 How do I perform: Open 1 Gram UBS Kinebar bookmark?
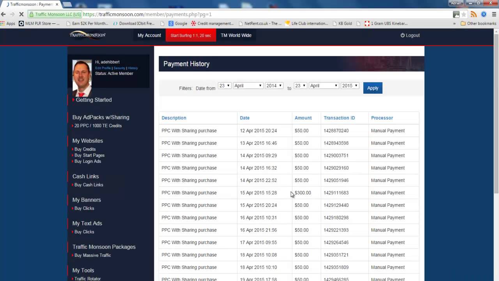click(387, 23)
